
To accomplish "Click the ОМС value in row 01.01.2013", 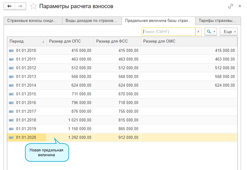I will pos(225,76).
